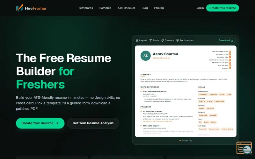Open the Themes option in the preview toolbar
The width and height of the screenshot is (255, 159).
pyautogui.click(x=168, y=40)
